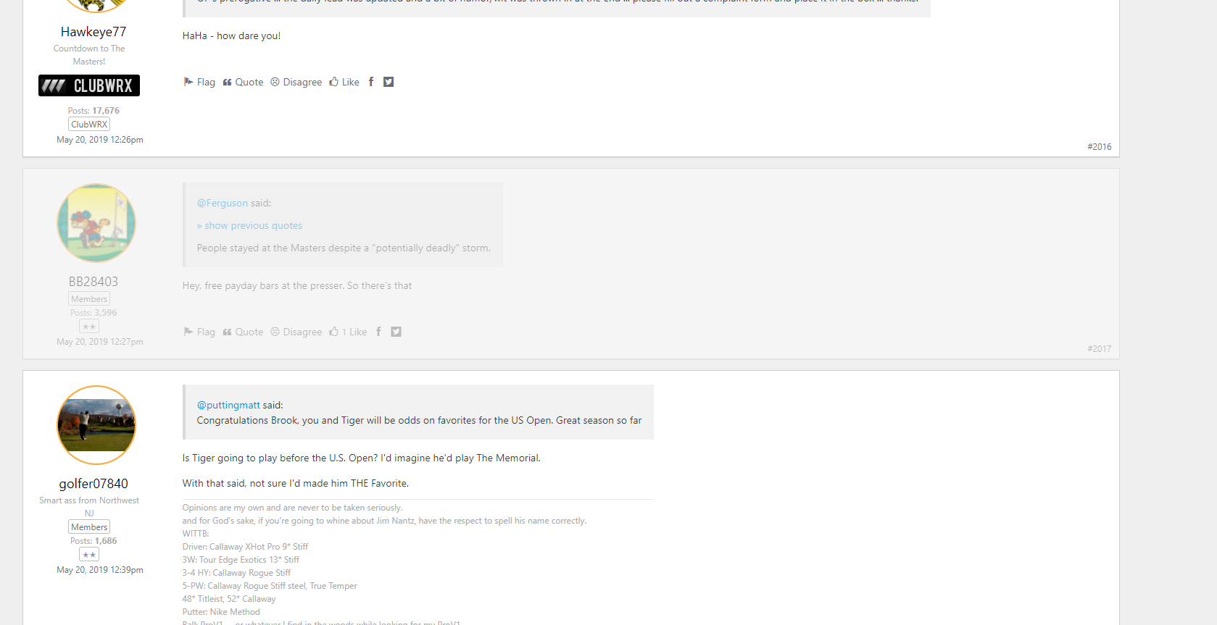
Task: Flag BB28403's post
Action: [199, 332]
